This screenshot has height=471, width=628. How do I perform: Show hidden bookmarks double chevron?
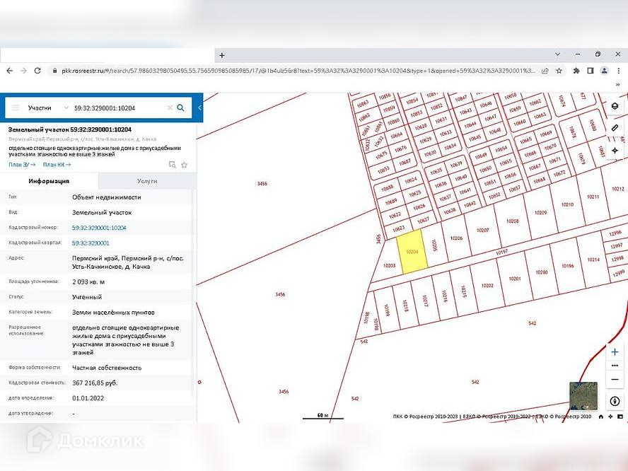(x=617, y=84)
